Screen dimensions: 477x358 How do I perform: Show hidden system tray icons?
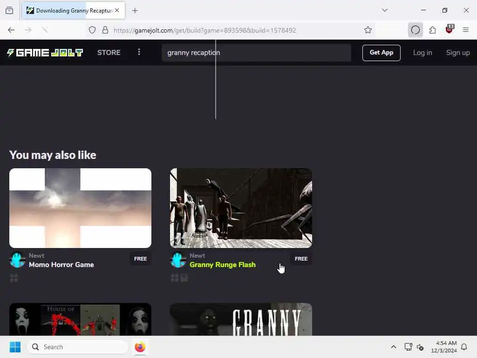point(393,347)
